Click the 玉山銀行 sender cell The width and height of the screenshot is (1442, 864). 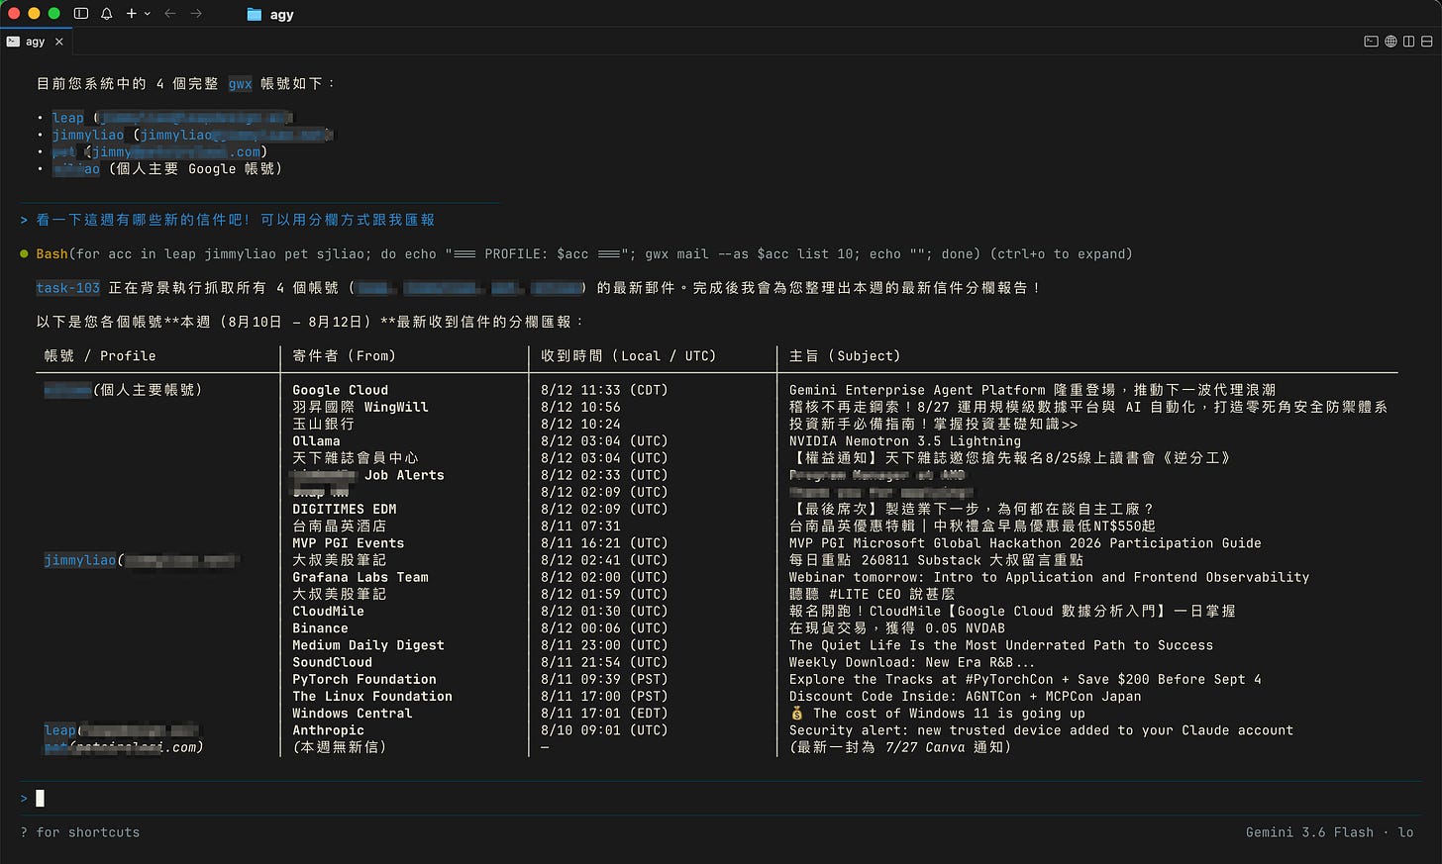coord(323,424)
